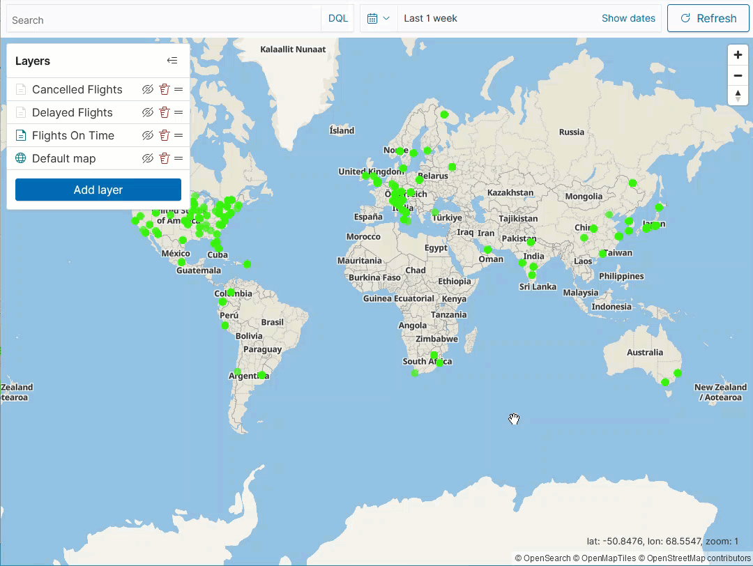Click the Indonesia map label
Image resolution: width=753 pixels, height=566 pixels.
pyautogui.click(x=611, y=307)
